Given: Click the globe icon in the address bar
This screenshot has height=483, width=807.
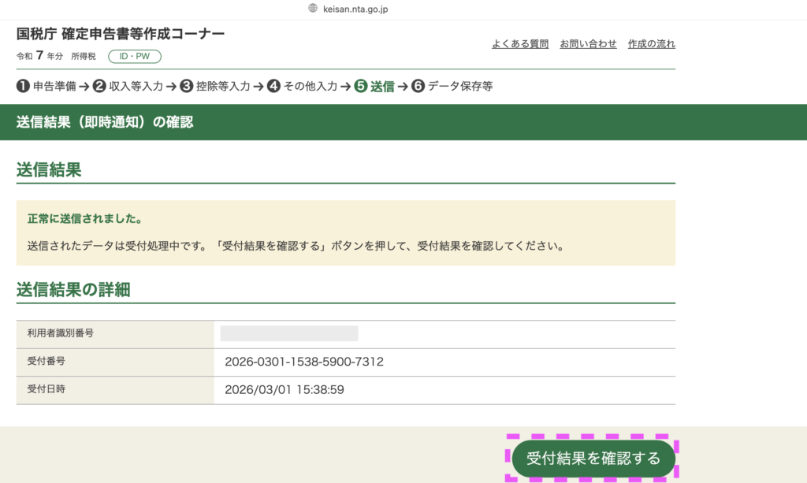Looking at the screenshot, I should 313,9.
